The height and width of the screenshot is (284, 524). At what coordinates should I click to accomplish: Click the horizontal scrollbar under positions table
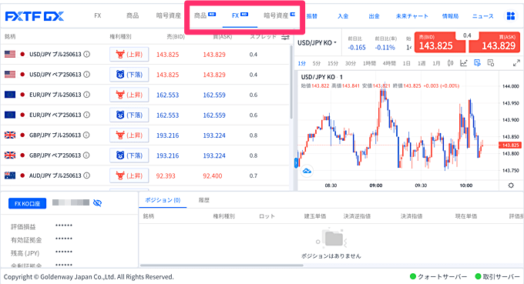point(222,266)
